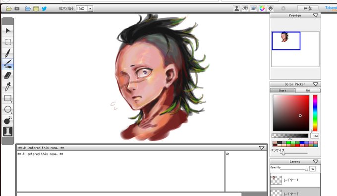This screenshot has width=337, height=196.
Task: Adjust the checkered alpha transparency bar
Action: (x=290, y=136)
